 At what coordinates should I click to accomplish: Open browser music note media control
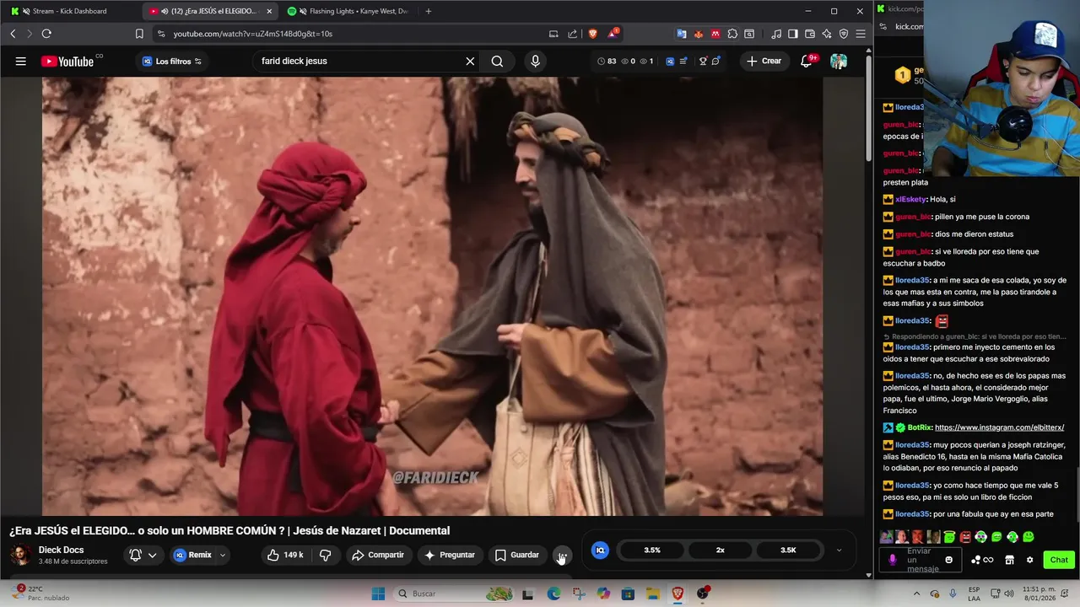776,34
